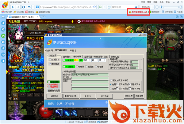Image resolution: width=184 pixels, height=124 pixels.
Task: Select the random 汉字 radio option
Action: click(x=111, y=84)
